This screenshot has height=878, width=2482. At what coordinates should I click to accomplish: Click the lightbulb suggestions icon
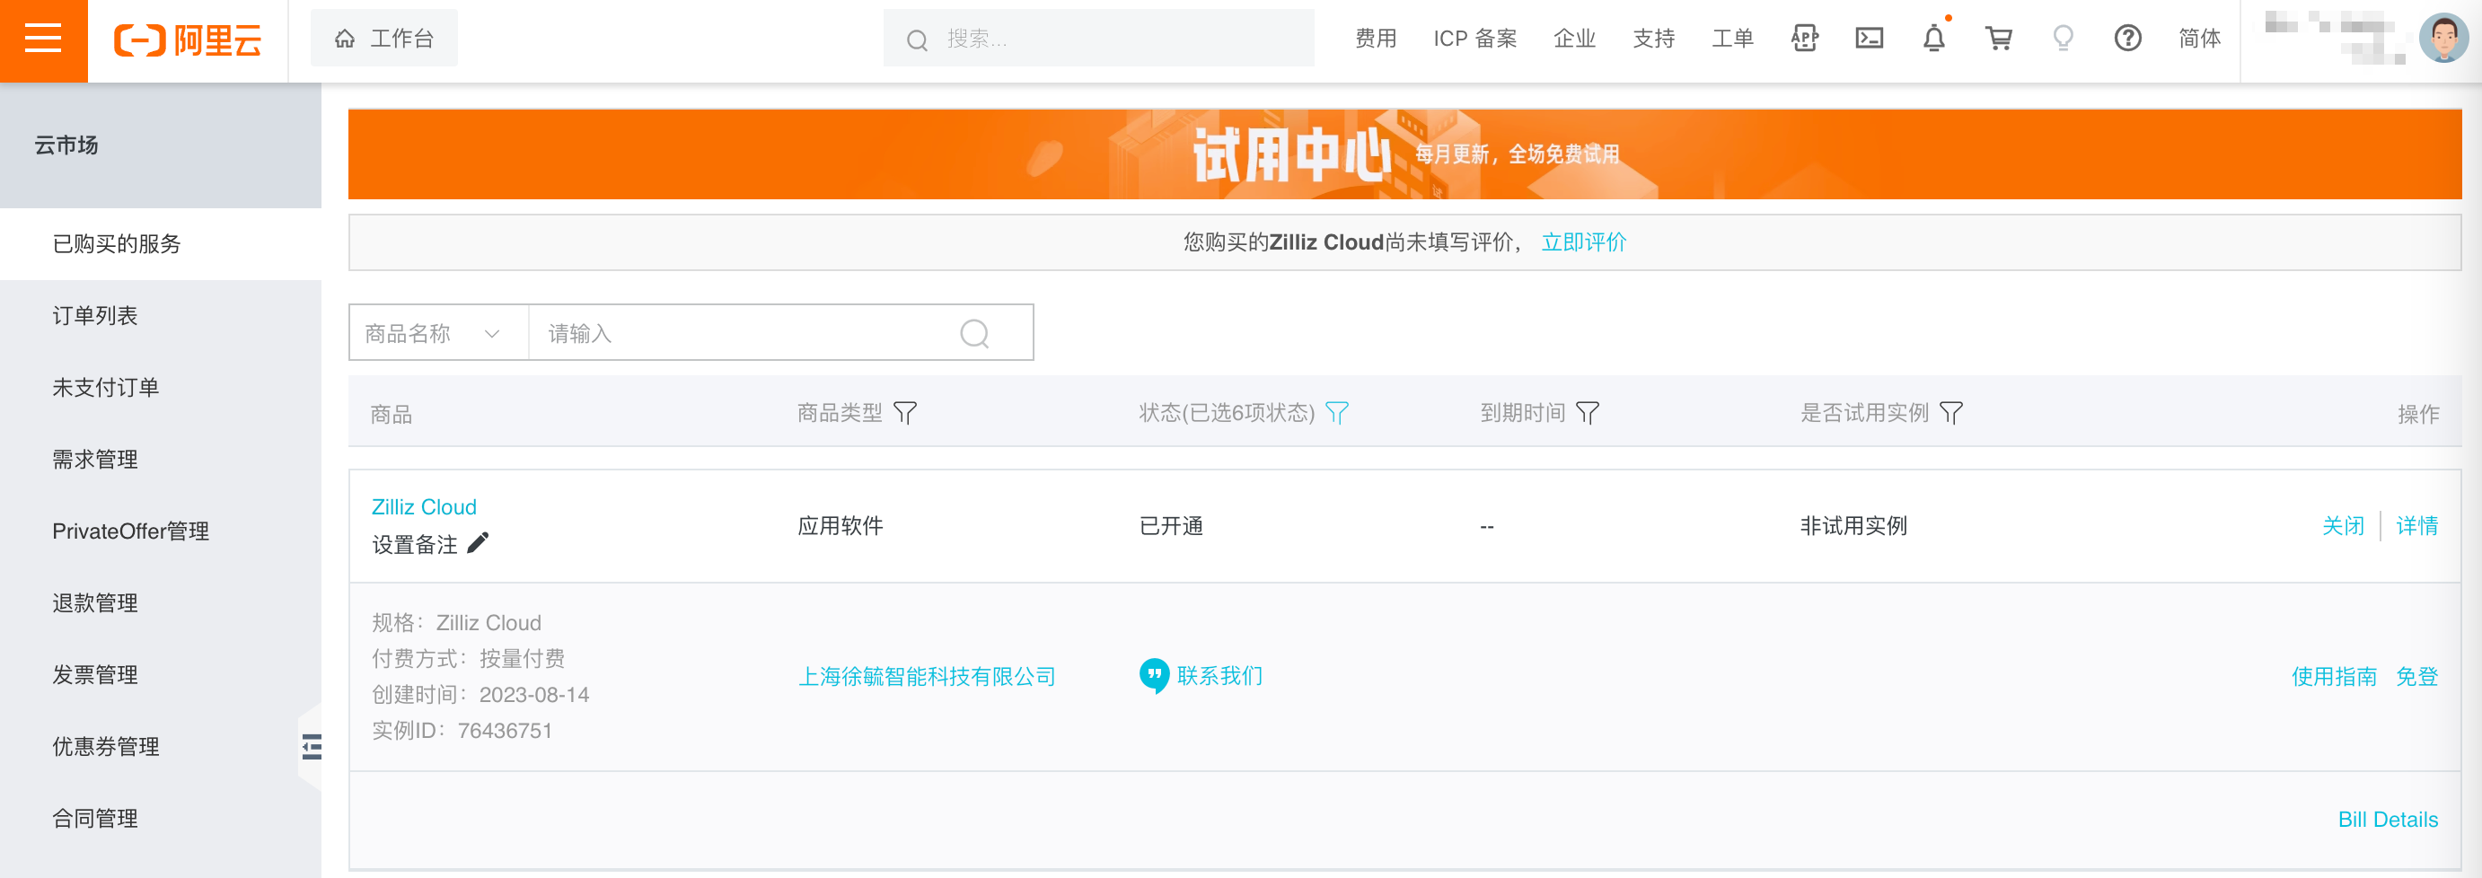click(x=2062, y=39)
